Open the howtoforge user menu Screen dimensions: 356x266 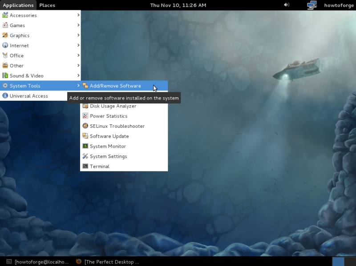[x=339, y=5]
